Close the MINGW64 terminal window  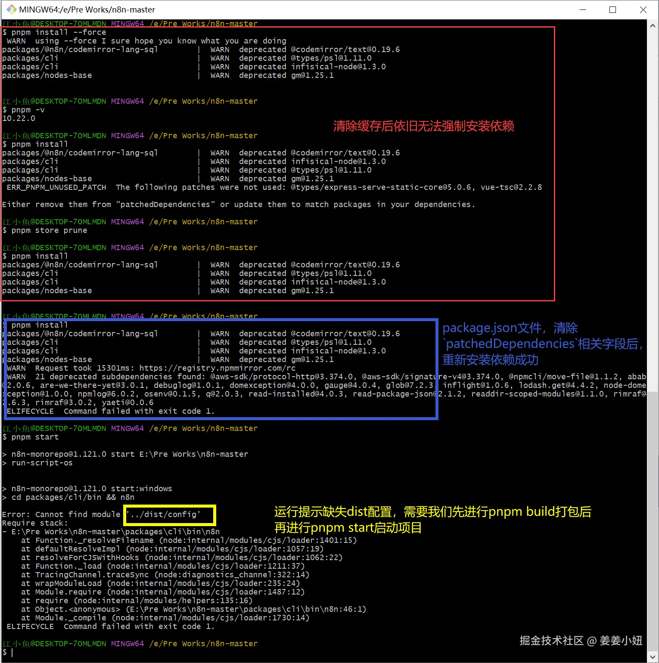[643, 9]
